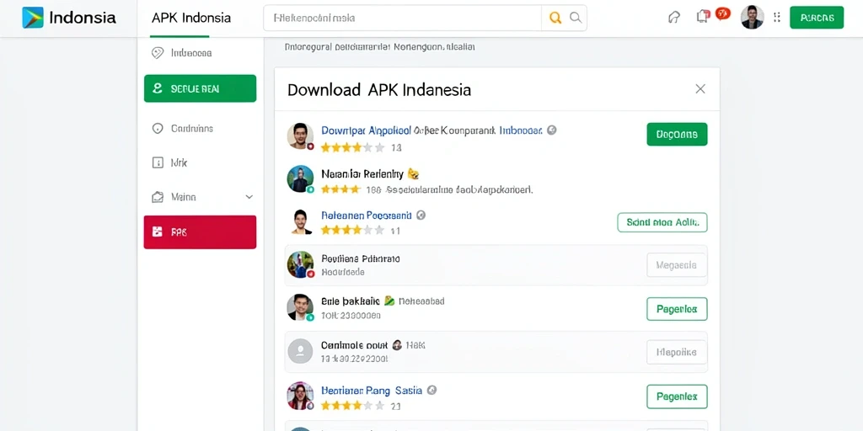Click the Indonsia colorful logo icon

click(33, 18)
